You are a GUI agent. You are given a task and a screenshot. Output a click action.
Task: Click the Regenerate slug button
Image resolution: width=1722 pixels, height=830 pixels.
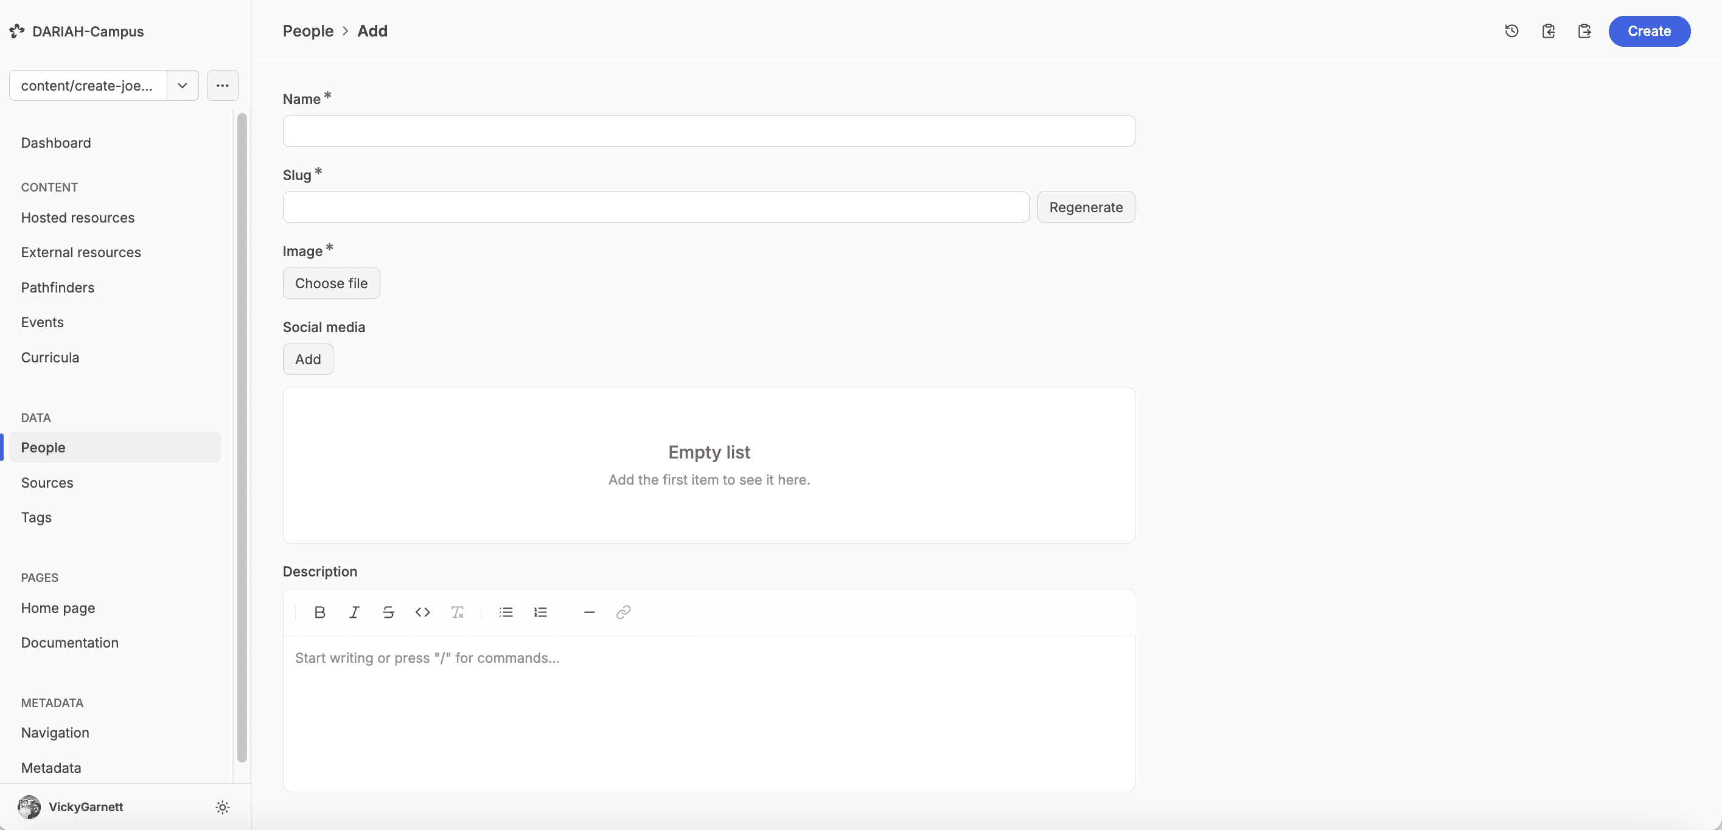(x=1086, y=207)
